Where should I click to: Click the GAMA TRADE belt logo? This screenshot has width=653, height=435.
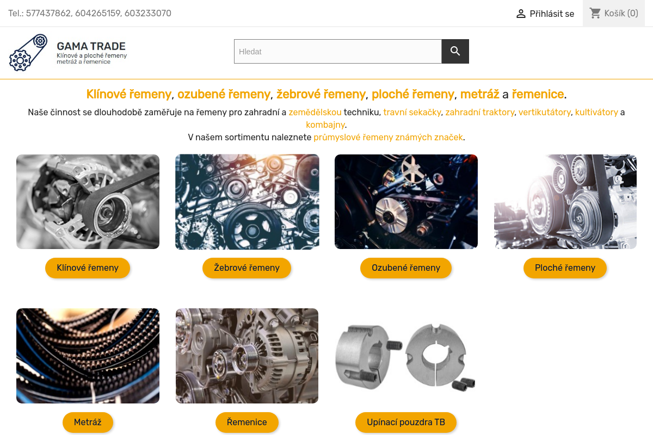(28, 53)
